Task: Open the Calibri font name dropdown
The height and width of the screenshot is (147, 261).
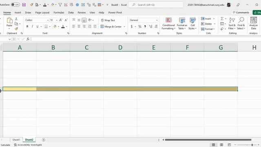Action: [x=48, y=20]
